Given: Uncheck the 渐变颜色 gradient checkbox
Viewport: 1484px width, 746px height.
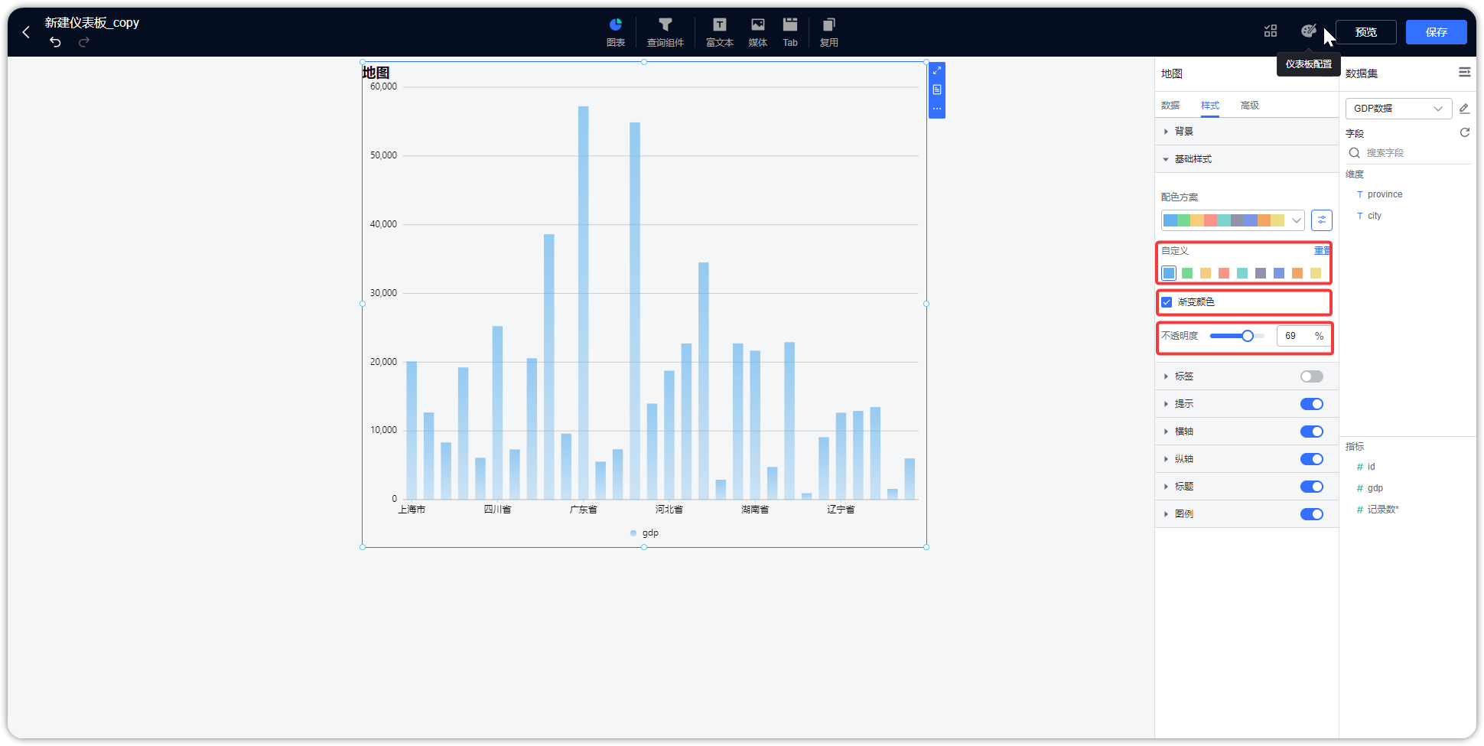Looking at the screenshot, I should click(1167, 302).
